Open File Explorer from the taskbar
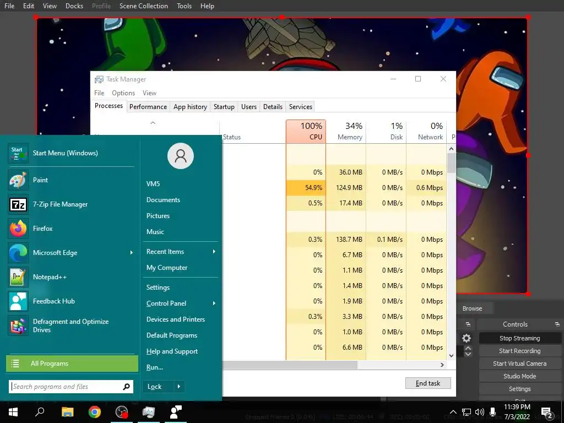Screen dimensions: 564x423 click(x=67, y=412)
